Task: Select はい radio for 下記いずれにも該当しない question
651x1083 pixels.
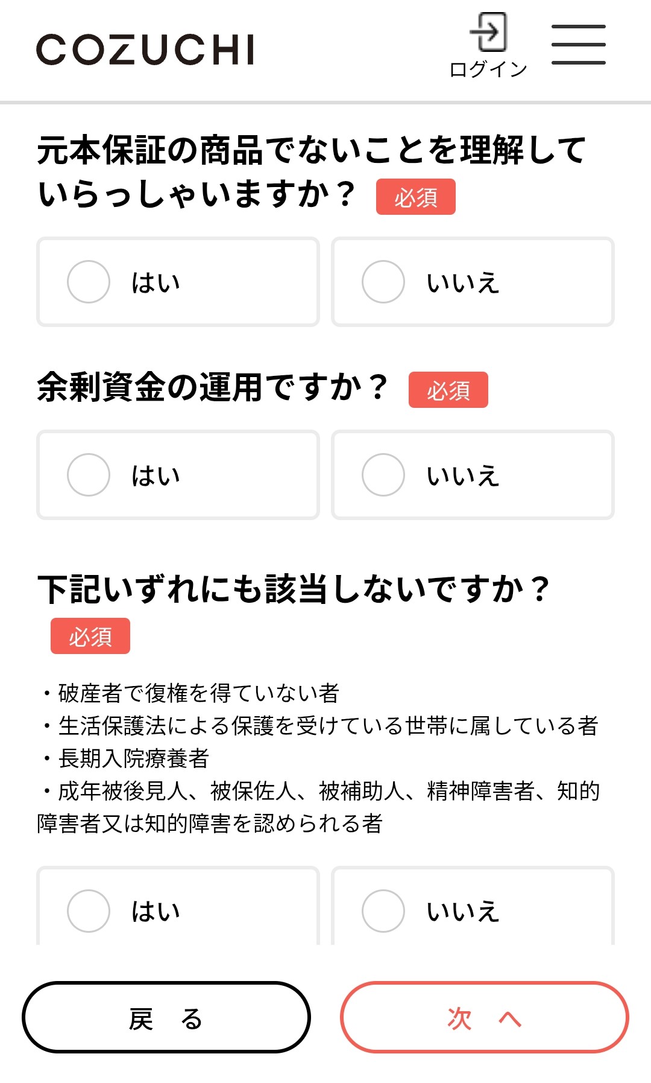Action: (89, 910)
